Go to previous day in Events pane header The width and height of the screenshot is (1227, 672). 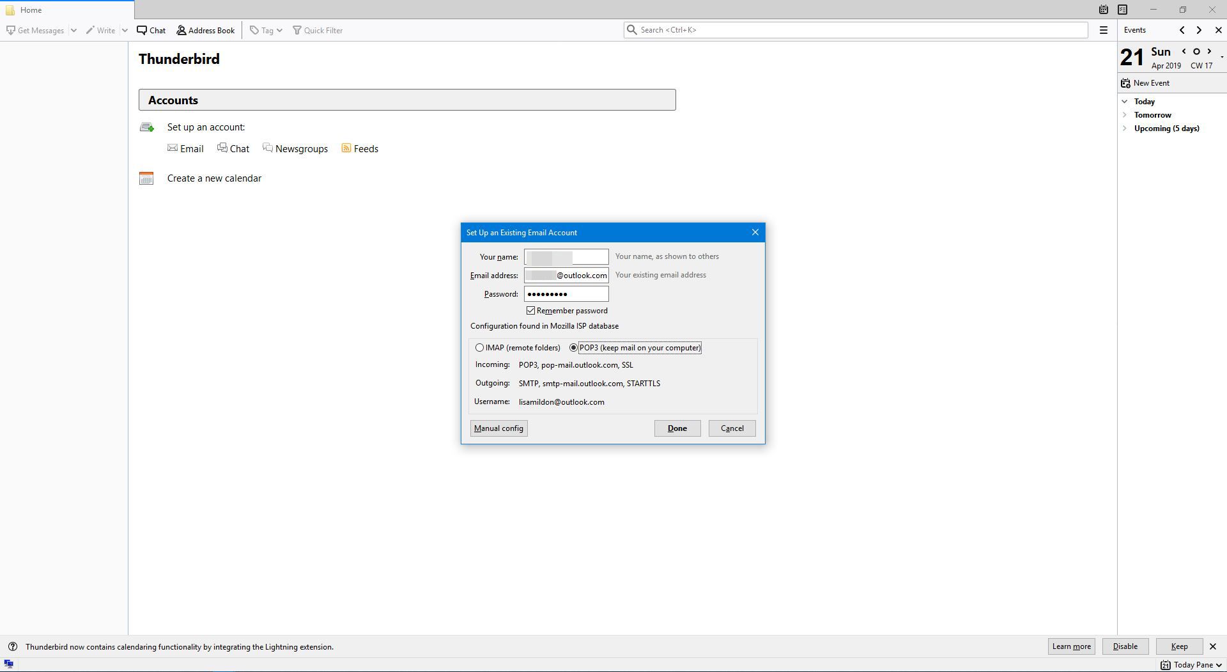pos(1182,30)
